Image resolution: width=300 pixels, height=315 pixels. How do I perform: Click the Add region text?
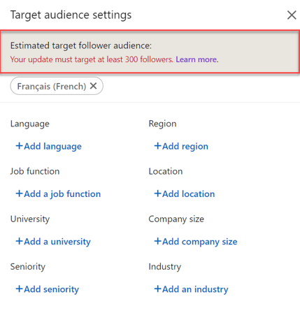[185, 147]
